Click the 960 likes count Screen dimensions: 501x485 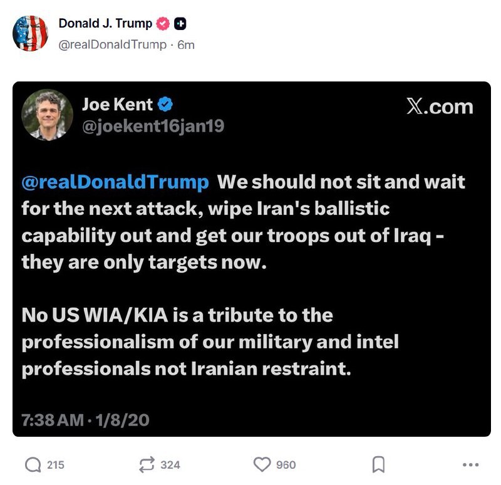pos(286,464)
